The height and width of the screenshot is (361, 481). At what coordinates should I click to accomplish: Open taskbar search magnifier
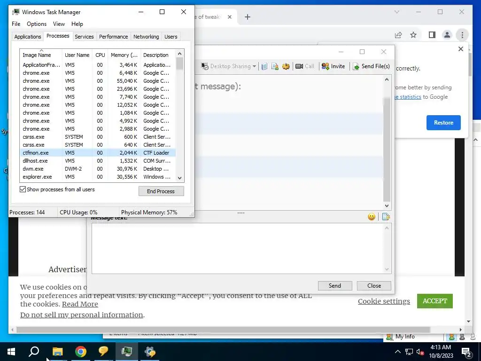point(34,352)
